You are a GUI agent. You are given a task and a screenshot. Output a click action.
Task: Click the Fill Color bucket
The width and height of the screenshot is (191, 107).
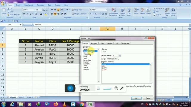[x=41, y=14]
